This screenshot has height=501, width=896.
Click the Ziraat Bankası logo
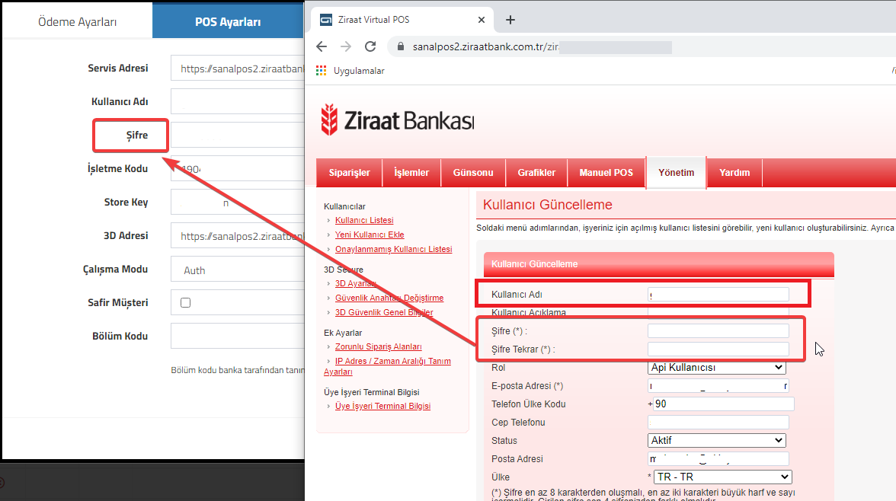(397, 120)
